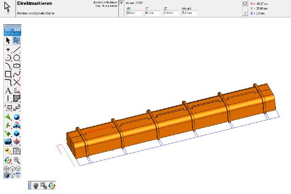Click the zoom window button in floating bar
291x194 pixels.
(43, 185)
